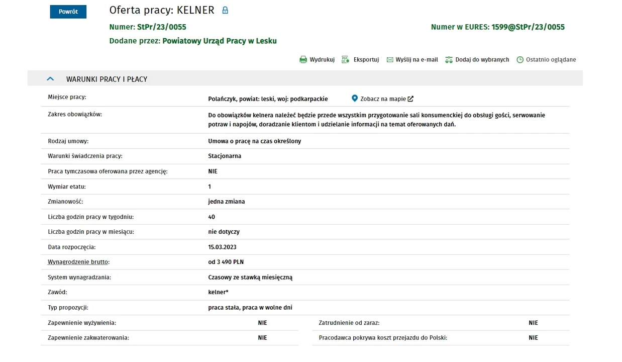Select Dodaj do wybranych label
Viewport: 622px width, 362px height.
482,60
